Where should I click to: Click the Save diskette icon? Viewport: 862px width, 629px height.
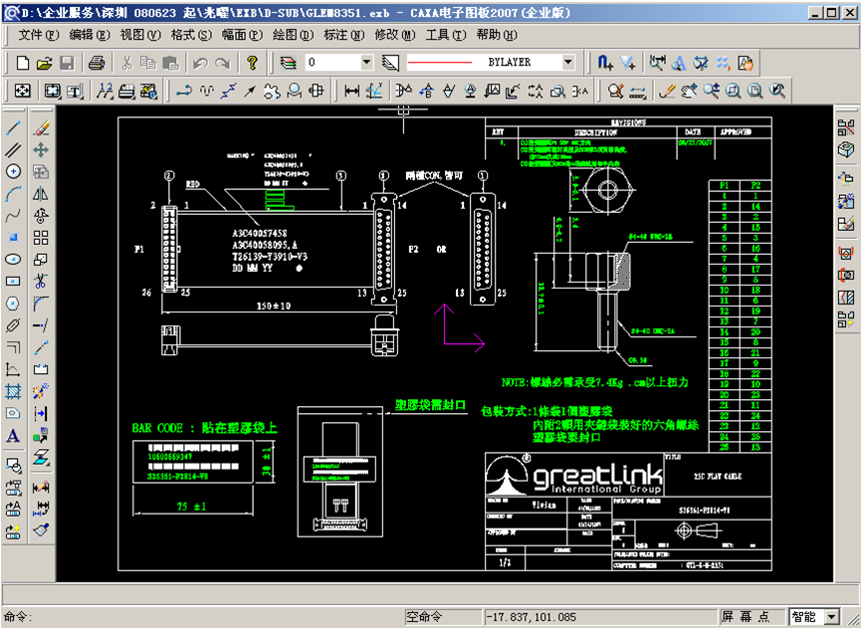(x=67, y=64)
